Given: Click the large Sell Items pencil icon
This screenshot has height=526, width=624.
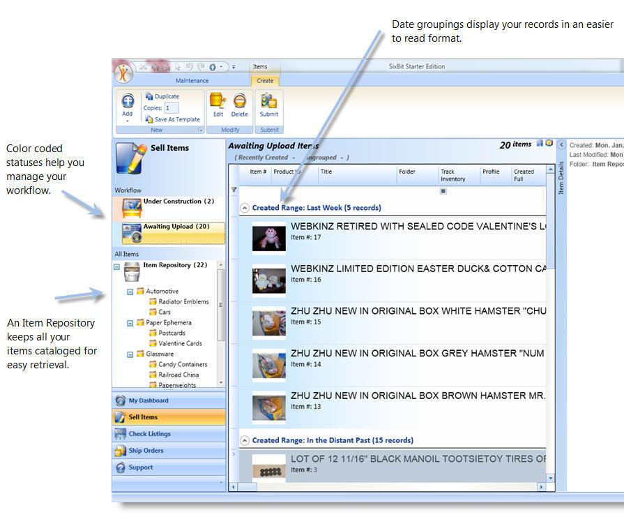Looking at the screenshot, I should tap(130, 159).
